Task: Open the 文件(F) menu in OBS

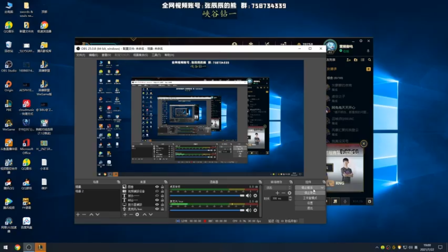Action: [81, 55]
